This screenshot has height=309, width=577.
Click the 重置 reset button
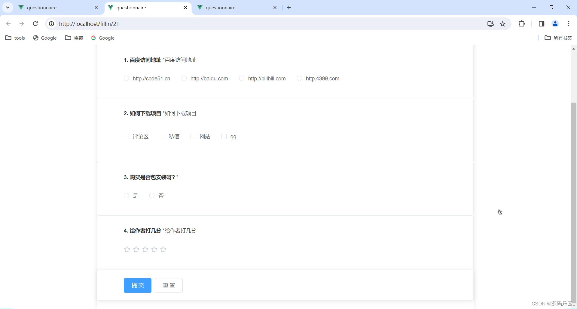pos(169,285)
